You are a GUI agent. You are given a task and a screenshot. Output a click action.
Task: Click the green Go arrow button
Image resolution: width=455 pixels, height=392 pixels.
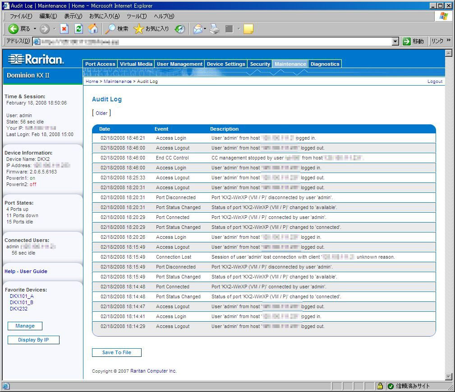pos(407,41)
